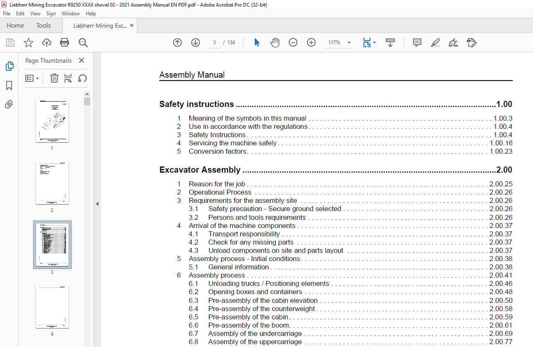The image size is (533, 347).
Task: Open the Sign document pen tool
Action: point(453,43)
